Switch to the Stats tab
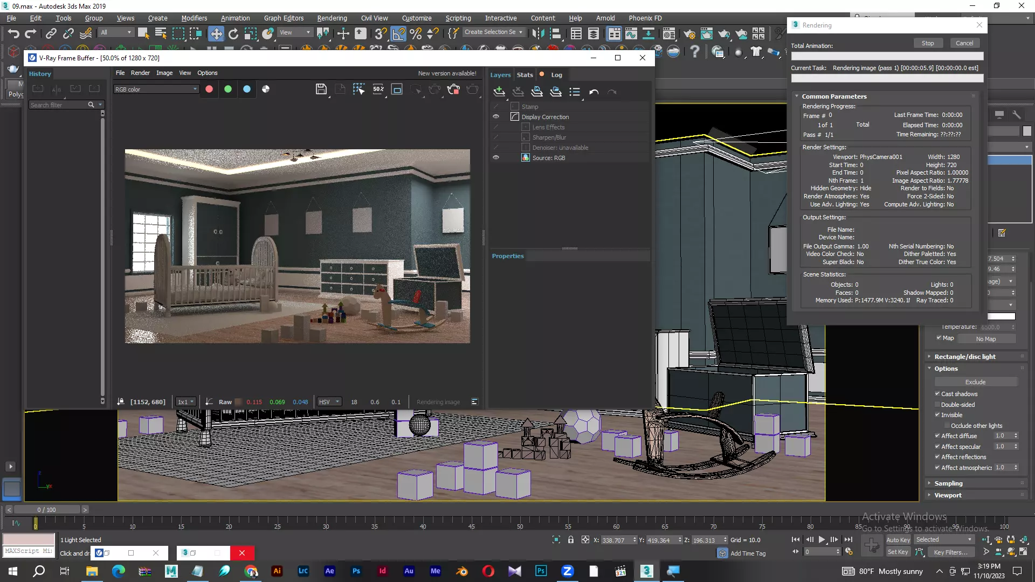The width and height of the screenshot is (1035, 582). [525, 75]
